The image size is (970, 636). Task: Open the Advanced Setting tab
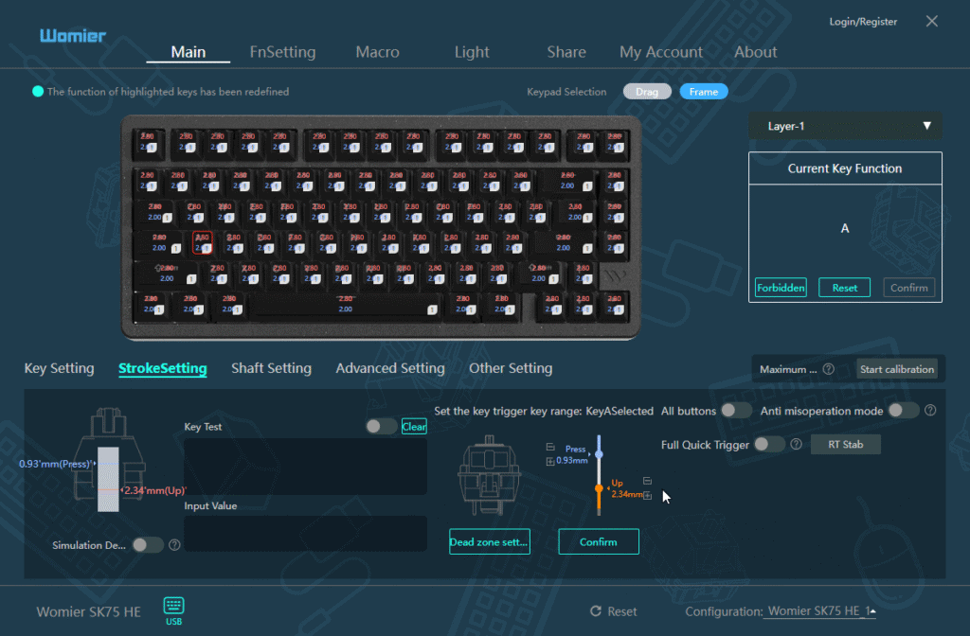coord(389,368)
